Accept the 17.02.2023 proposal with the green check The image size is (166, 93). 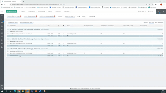coord(159,55)
